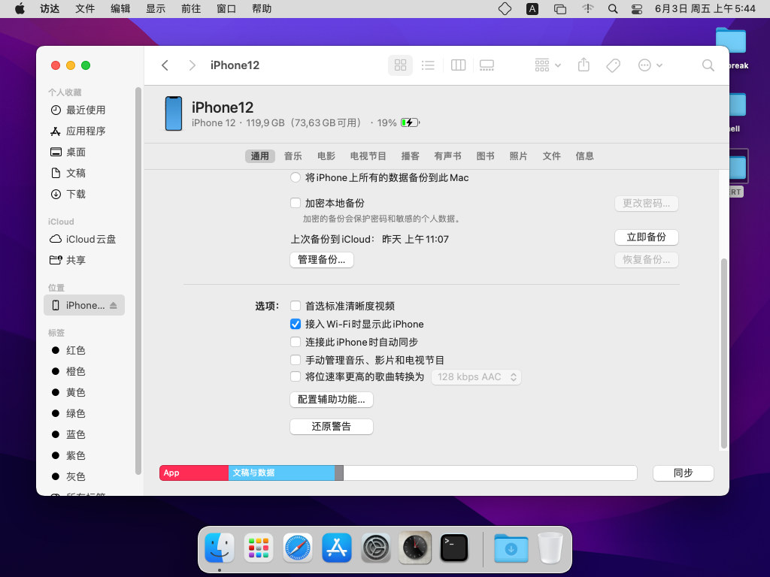Click the 还原警告 button
Viewport: 770px width, 577px height.
coord(332,427)
